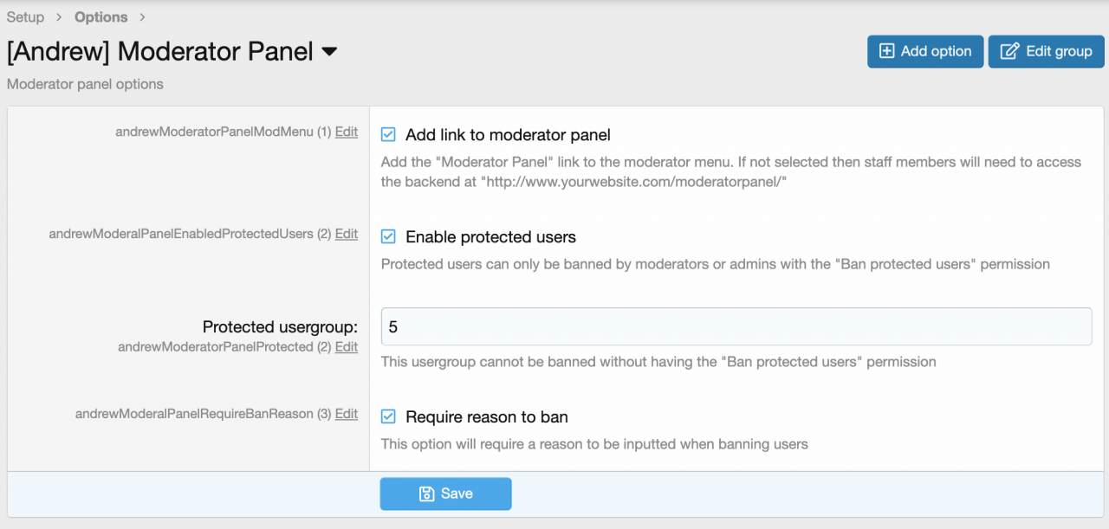
Task: Toggle the Enable protected users checkbox
Action: click(389, 237)
